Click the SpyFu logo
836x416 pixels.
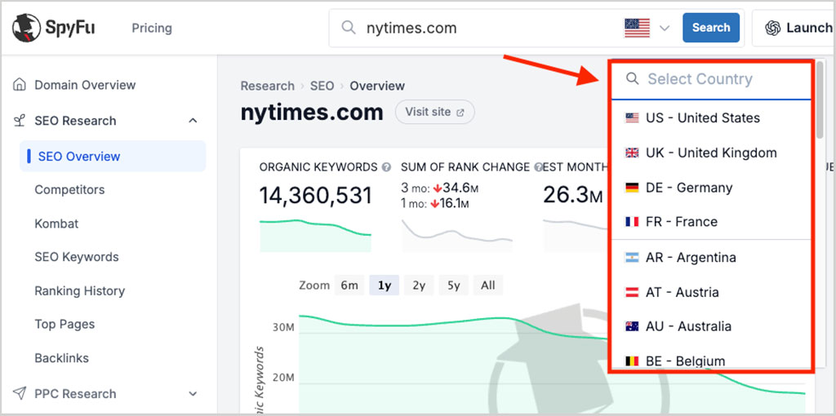click(x=54, y=28)
